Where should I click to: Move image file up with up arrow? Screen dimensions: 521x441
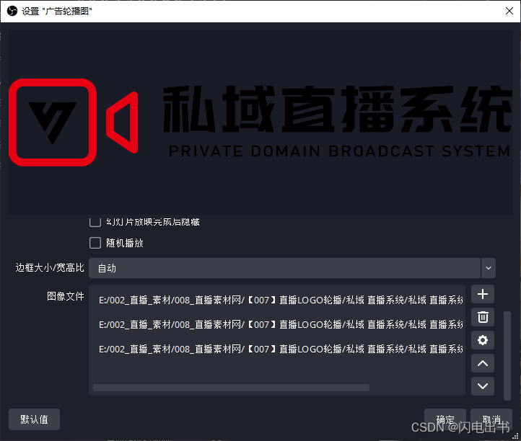483,363
